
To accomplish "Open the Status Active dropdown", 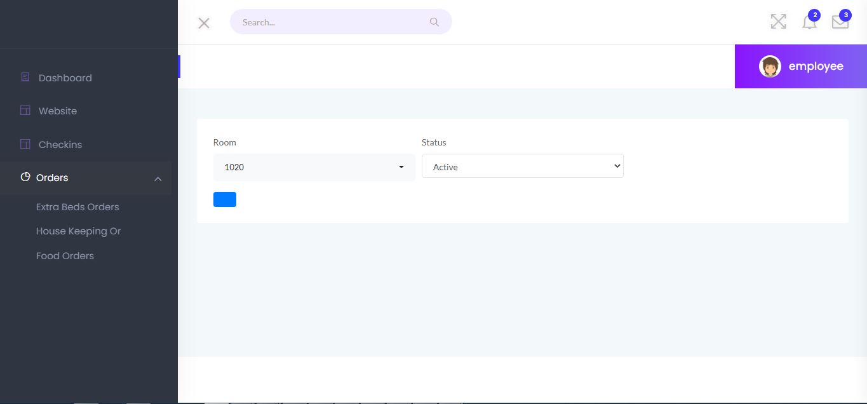I will [523, 166].
